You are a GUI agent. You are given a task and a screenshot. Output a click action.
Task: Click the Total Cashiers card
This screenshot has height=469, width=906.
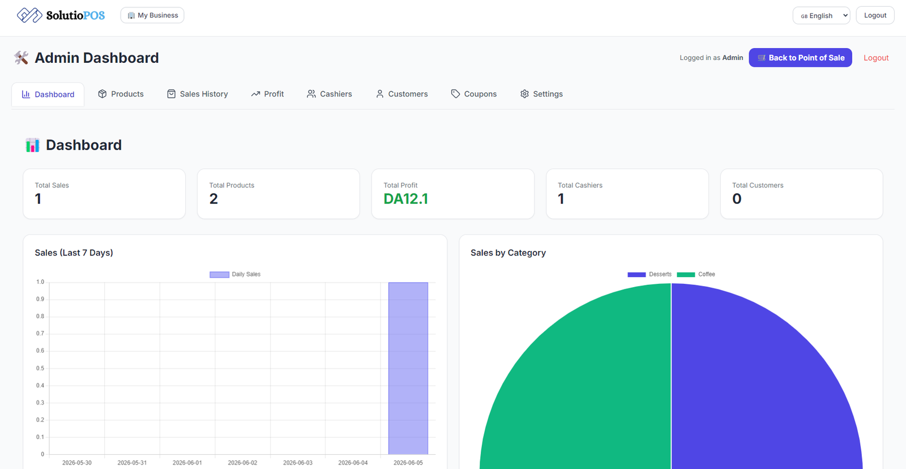click(627, 194)
